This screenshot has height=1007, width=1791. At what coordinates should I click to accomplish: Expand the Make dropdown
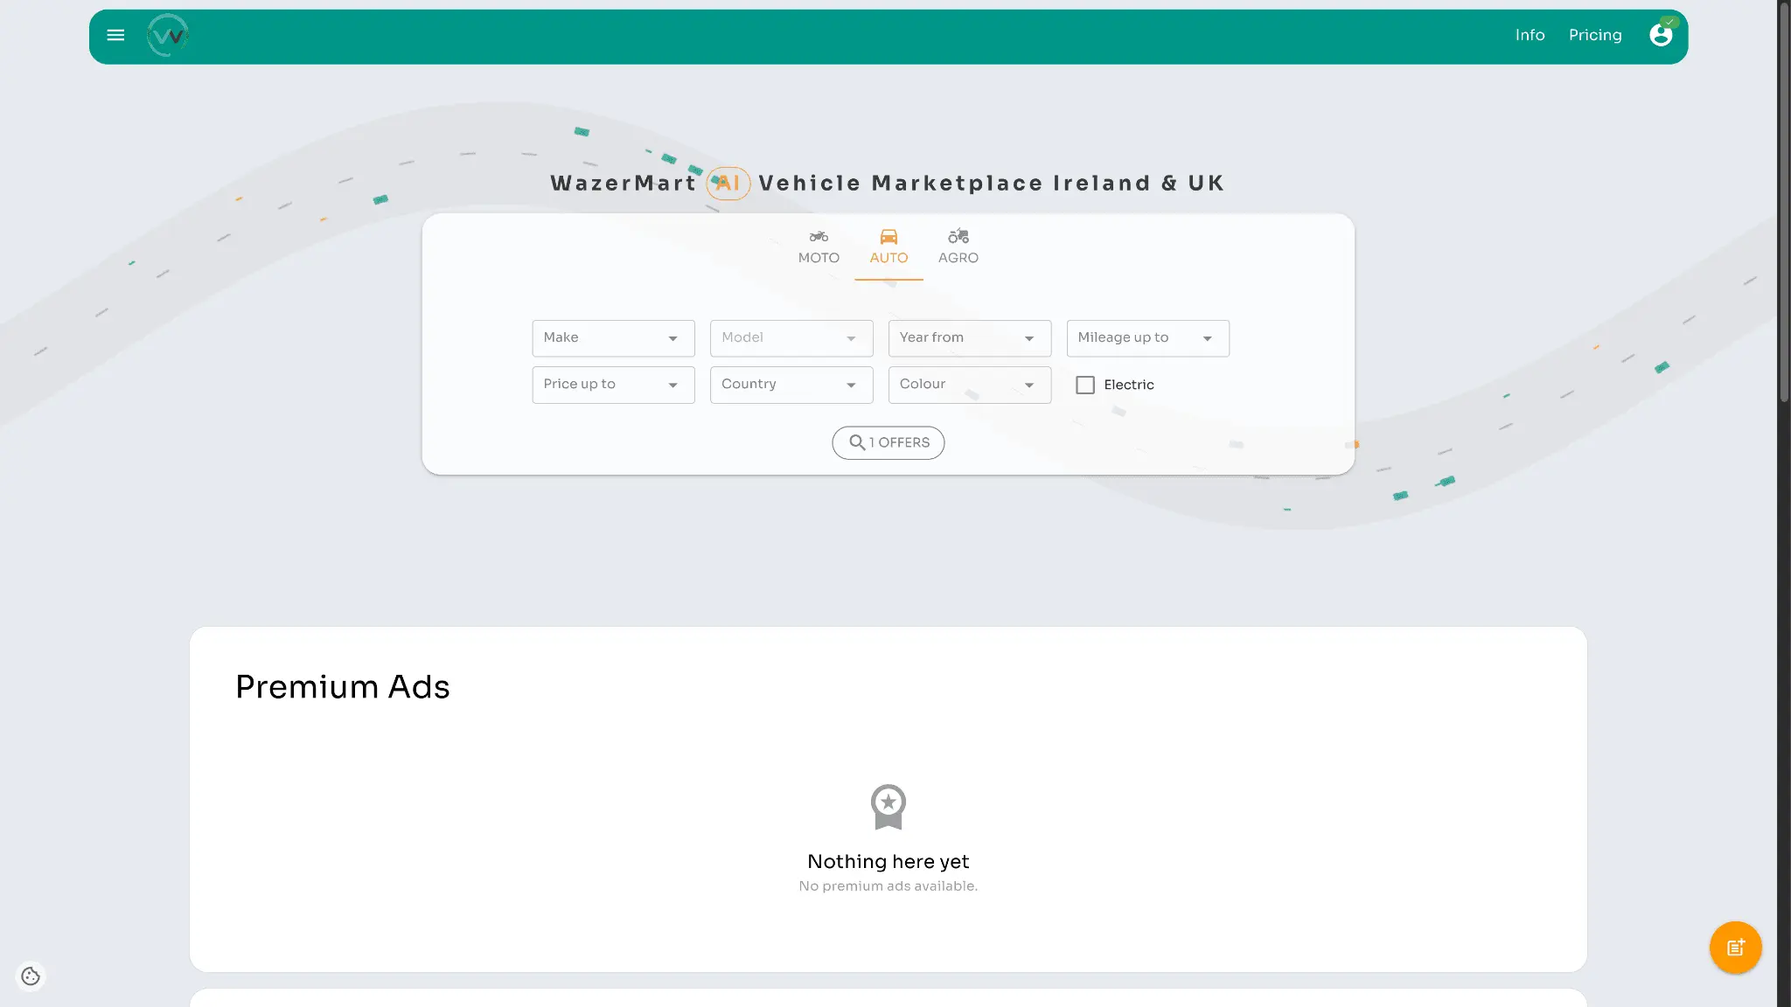(613, 338)
